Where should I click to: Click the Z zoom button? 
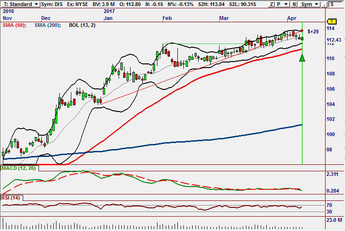point(272,4)
